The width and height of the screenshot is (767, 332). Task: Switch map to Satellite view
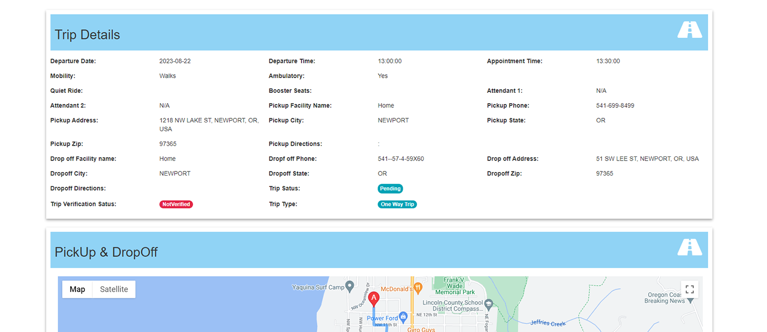click(x=114, y=289)
